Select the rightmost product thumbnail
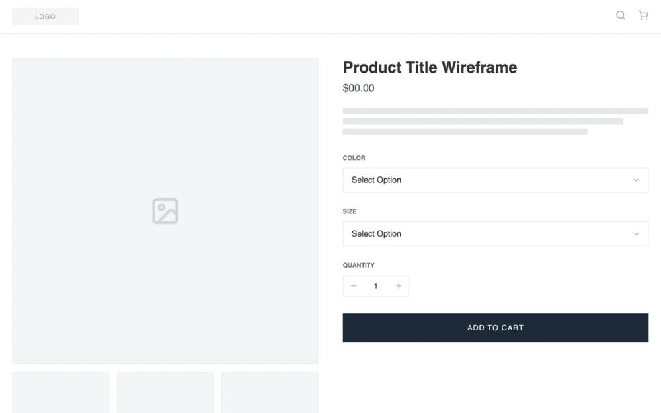Screen dimensions: 661x413 click(x=270, y=393)
